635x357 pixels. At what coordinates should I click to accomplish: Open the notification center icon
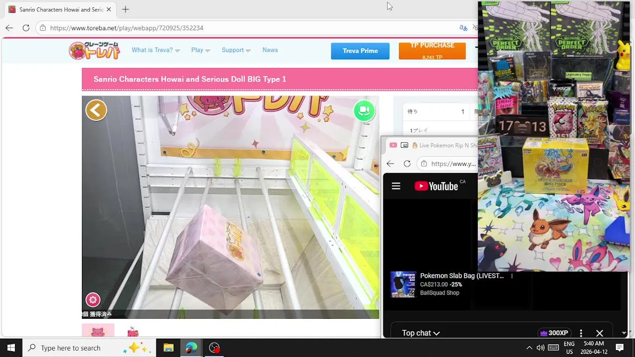pos(620,348)
